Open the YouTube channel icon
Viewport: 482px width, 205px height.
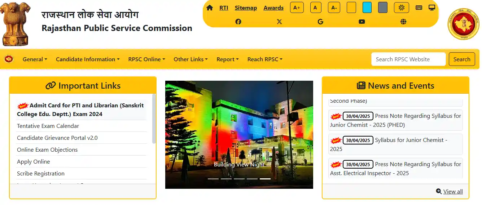[361, 22]
